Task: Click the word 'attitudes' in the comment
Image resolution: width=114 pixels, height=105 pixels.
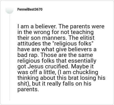Action: pyautogui.click(x=29, y=43)
